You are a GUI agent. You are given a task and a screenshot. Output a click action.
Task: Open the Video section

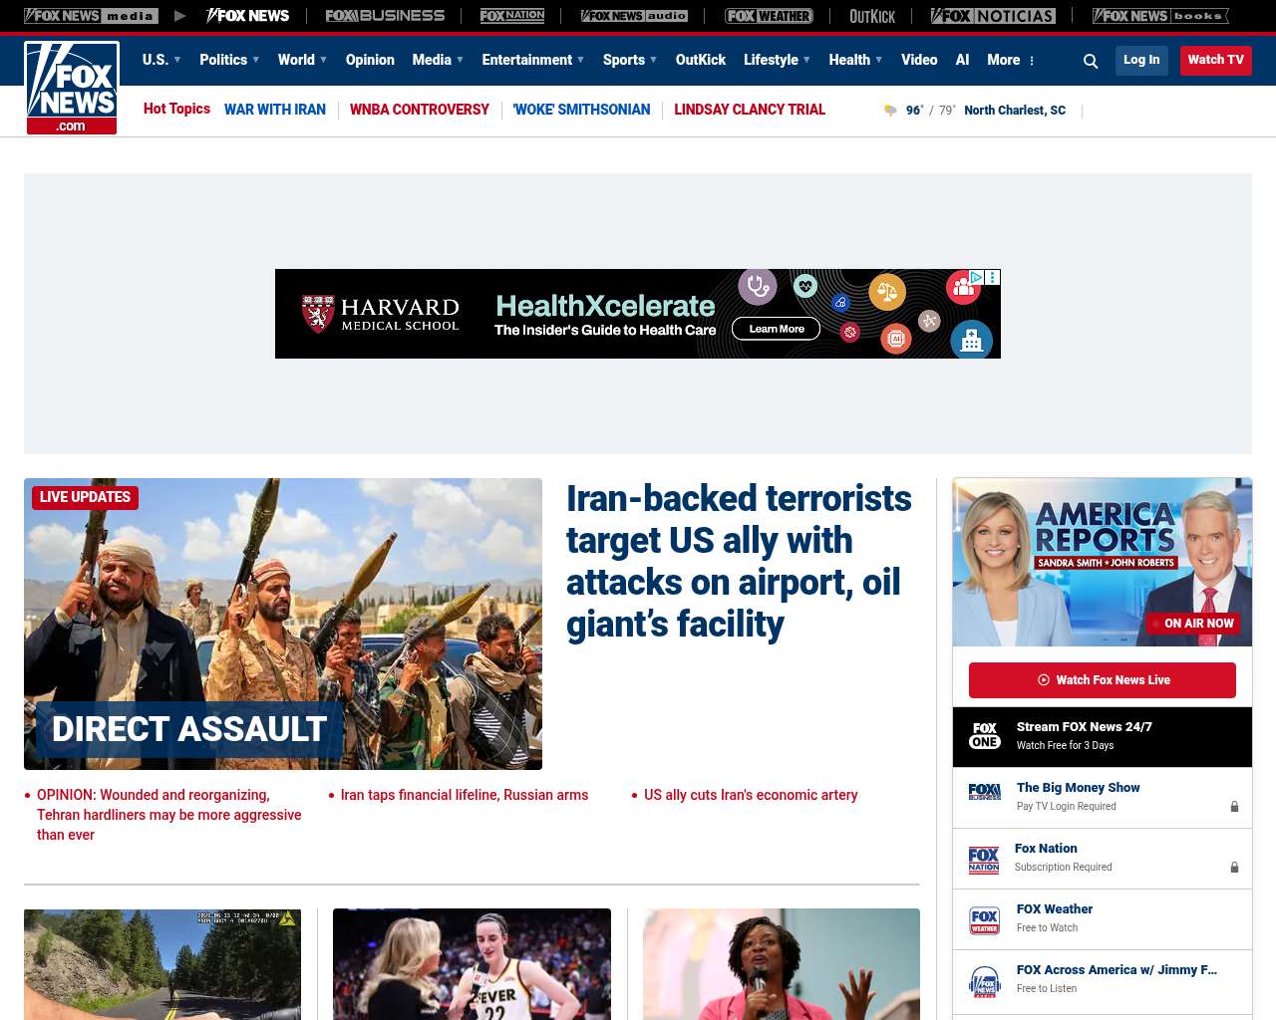[x=919, y=60]
